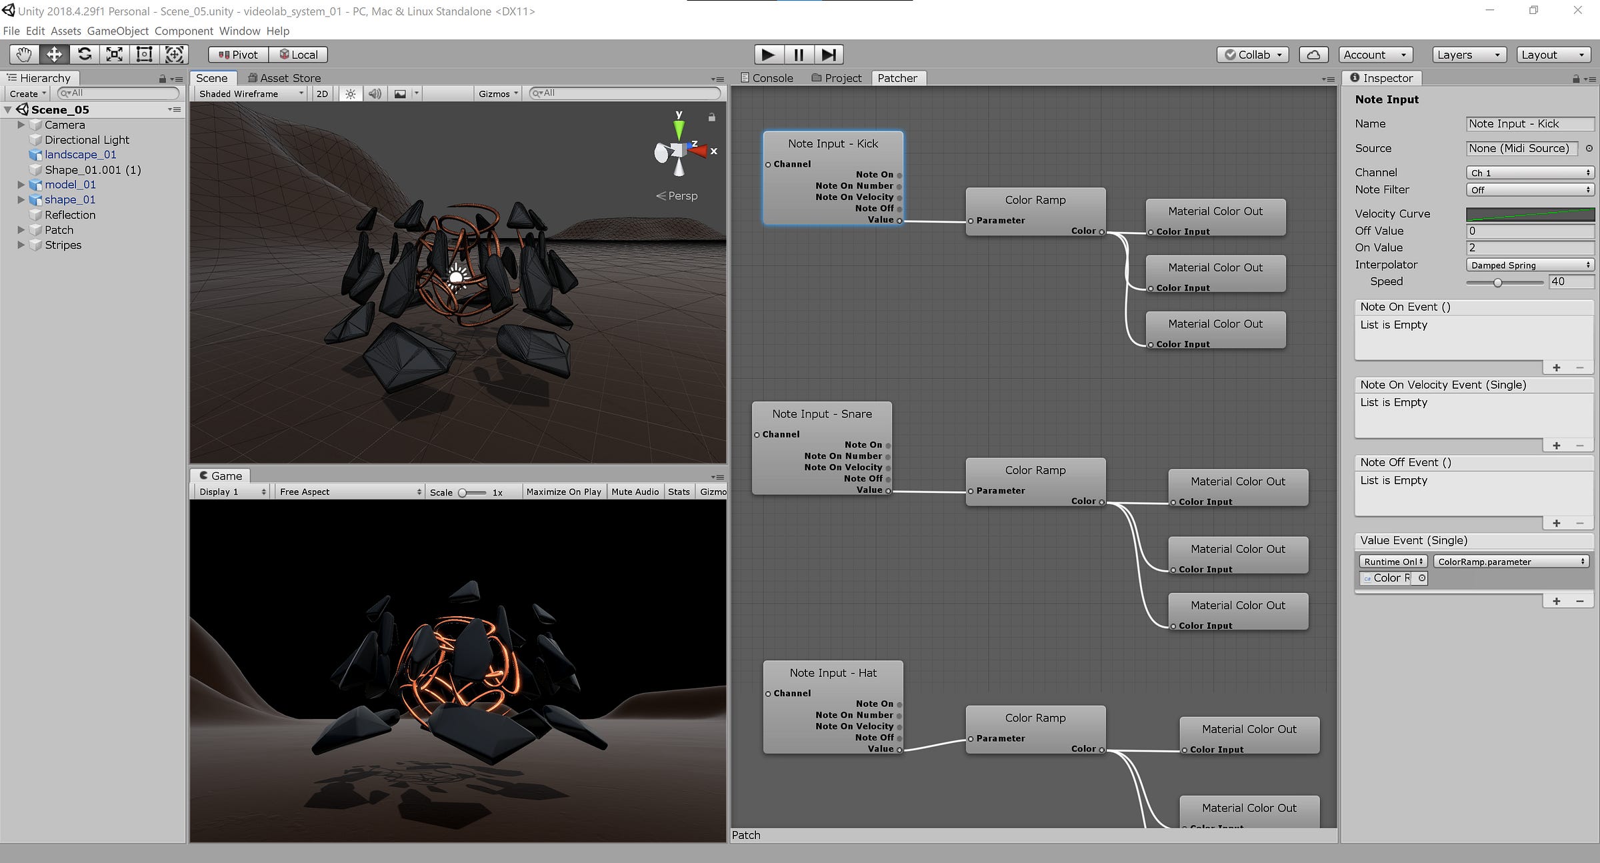Open the cloud services icon
This screenshot has height=863, width=1600.
pos(1313,55)
